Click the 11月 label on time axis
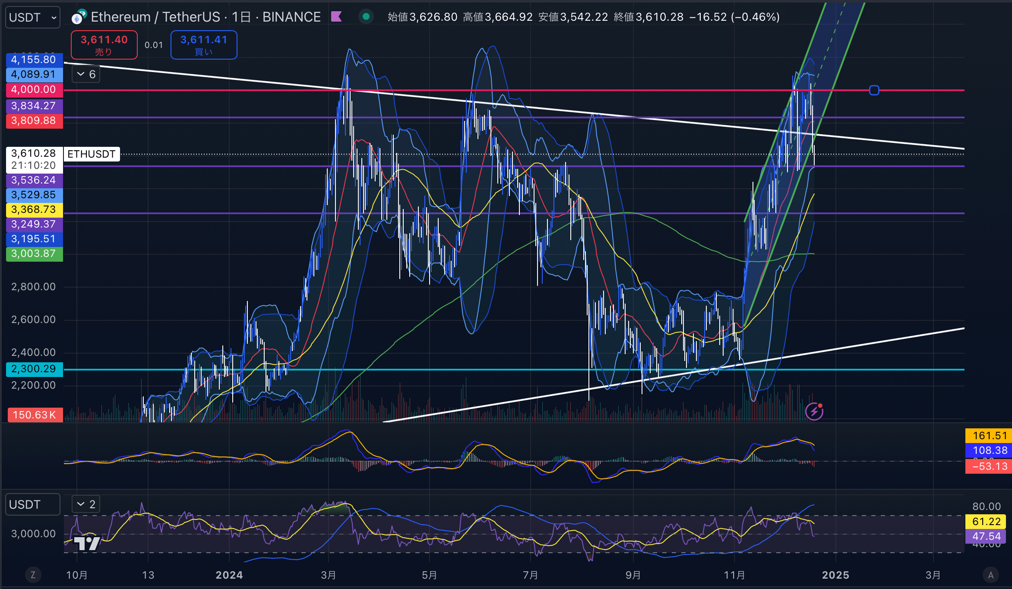This screenshot has width=1012, height=589. click(x=734, y=575)
